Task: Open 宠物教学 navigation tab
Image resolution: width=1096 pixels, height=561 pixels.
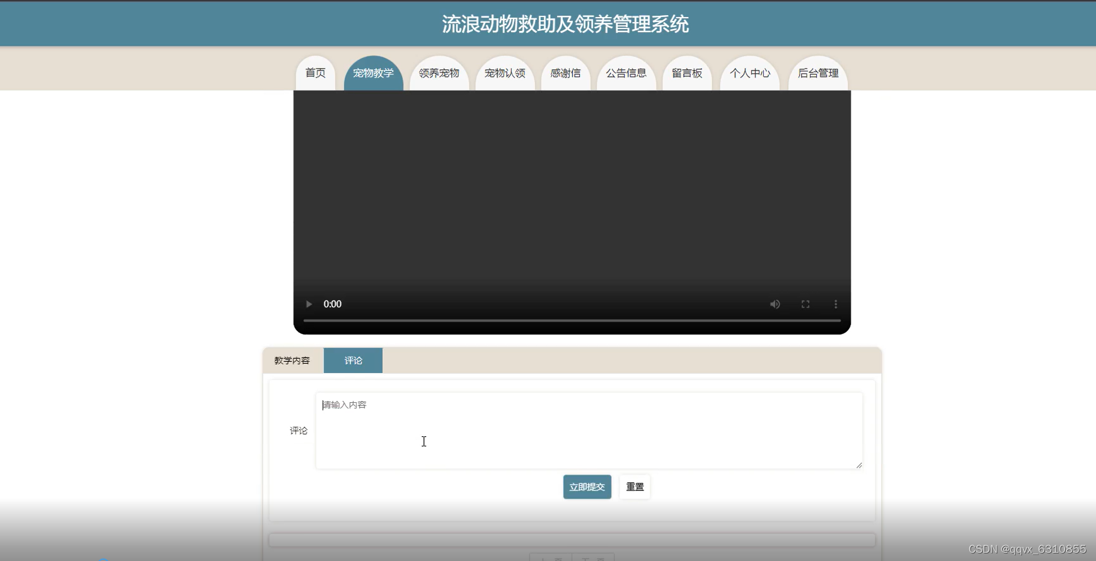Action: pos(373,73)
